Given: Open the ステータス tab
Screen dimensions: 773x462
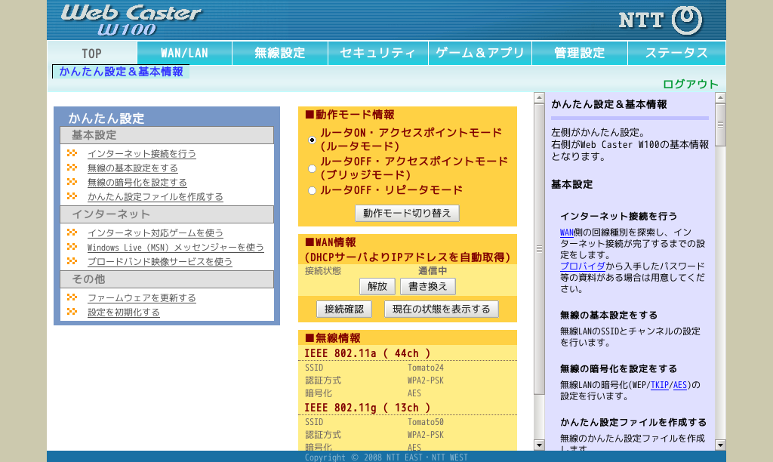Looking at the screenshot, I should (x=676, y=53).
